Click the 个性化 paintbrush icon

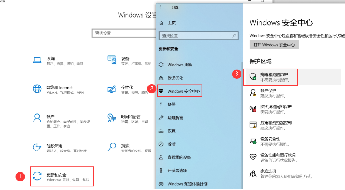(x=112, y=89)
